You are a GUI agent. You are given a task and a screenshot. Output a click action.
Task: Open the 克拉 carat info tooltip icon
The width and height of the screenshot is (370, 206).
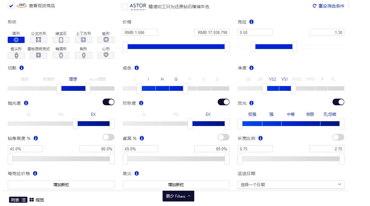pyautogui.click(x=251, y=22)
